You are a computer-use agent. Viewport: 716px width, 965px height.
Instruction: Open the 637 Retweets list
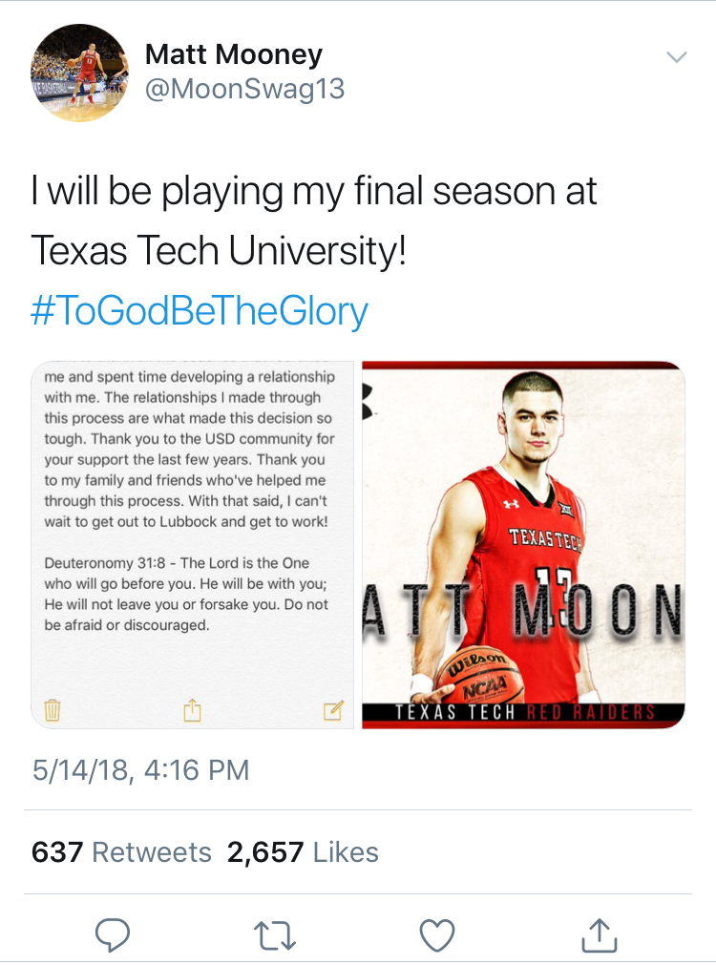coord(118,852)
